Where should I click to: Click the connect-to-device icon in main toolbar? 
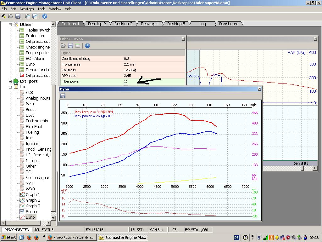3,16
